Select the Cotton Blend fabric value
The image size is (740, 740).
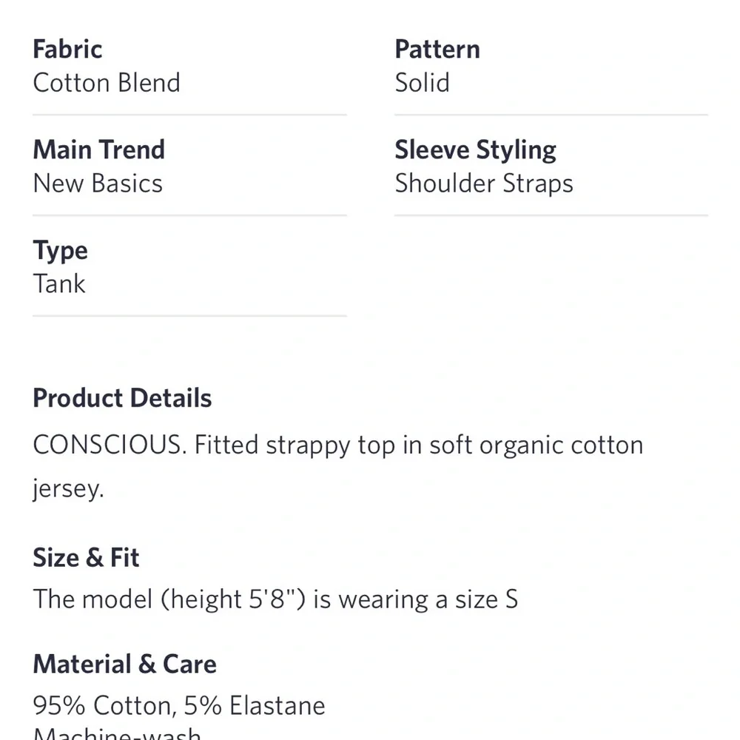pos(107,83)
